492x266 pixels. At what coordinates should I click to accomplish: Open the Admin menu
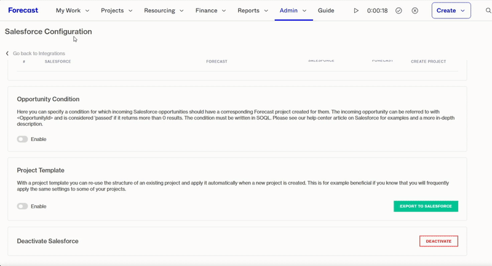coord(293,10)
